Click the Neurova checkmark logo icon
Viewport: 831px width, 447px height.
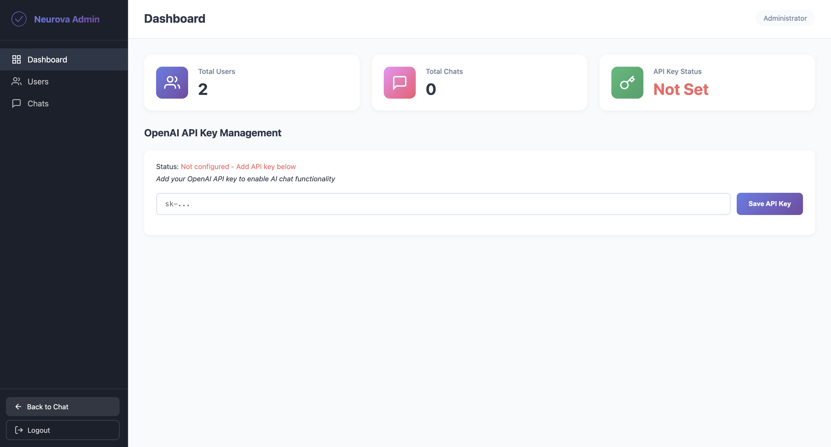[x=19, y=19]
